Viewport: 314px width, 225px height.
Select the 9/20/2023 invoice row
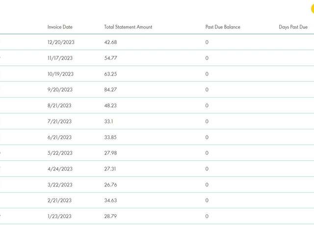[x=157, y=90]
